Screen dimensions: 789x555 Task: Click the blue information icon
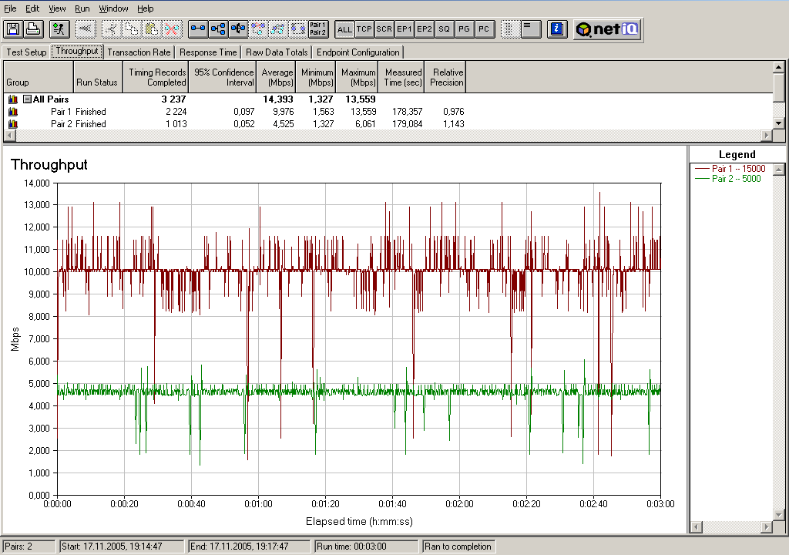click(558, 29)
